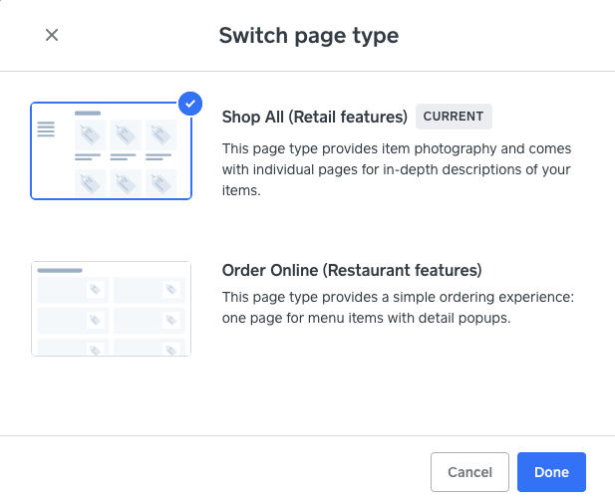The image size is (615, 501).
Task: Click top-right tag icon in Order Online preview
Action: pyautogui.click(x=171, y=290)
